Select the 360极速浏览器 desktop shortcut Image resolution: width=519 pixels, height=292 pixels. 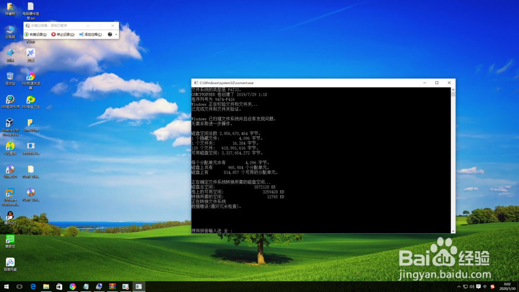coord(31,81)
